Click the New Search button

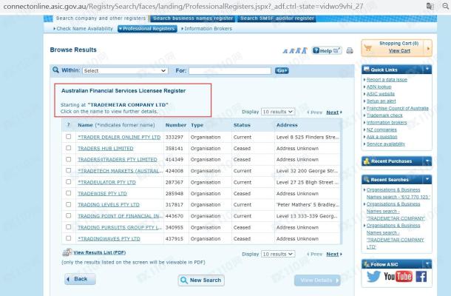(201, 280)
